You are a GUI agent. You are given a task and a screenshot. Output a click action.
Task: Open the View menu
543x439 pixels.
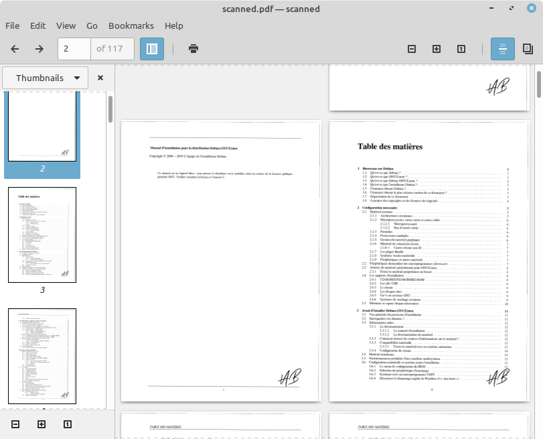66,26
